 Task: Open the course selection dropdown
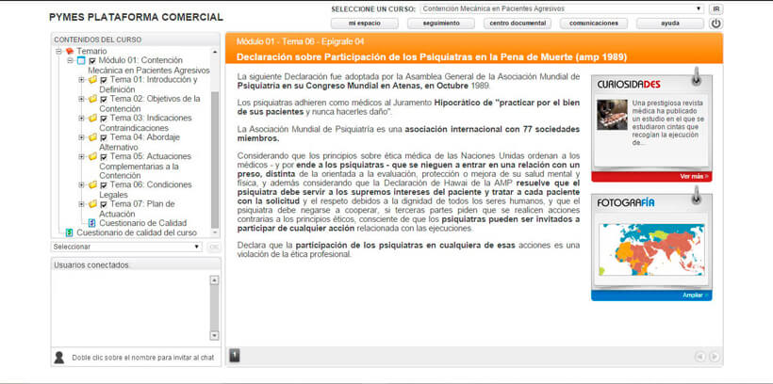(563, 8)
